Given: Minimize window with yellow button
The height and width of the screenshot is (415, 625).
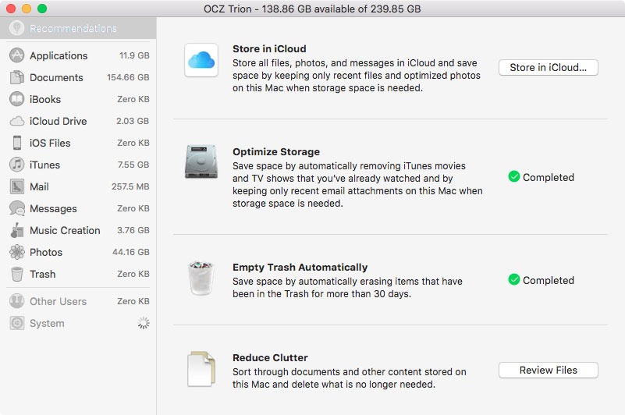Looking at the screenshot, I should (x=27, y=9).
